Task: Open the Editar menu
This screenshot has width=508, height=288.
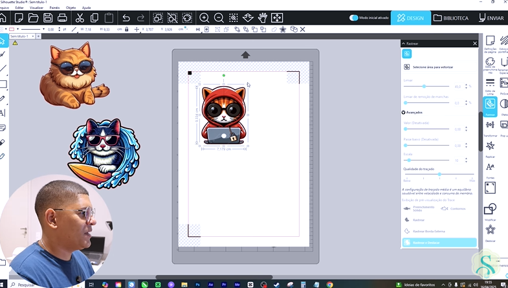Action: tap(19, 8)
